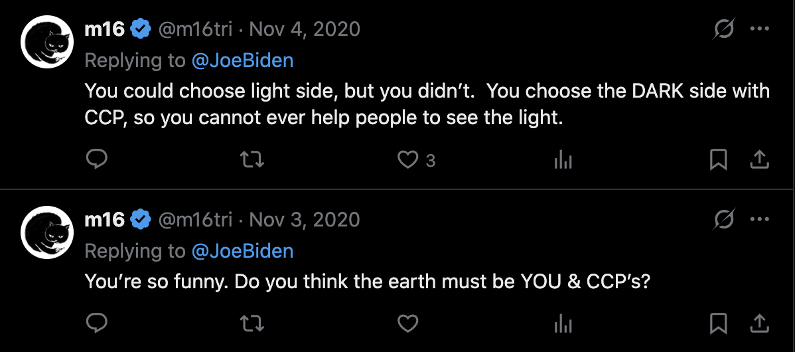Like the Nov 3 tweet
This screenshot has height=352, width=795.
point(408,323)
